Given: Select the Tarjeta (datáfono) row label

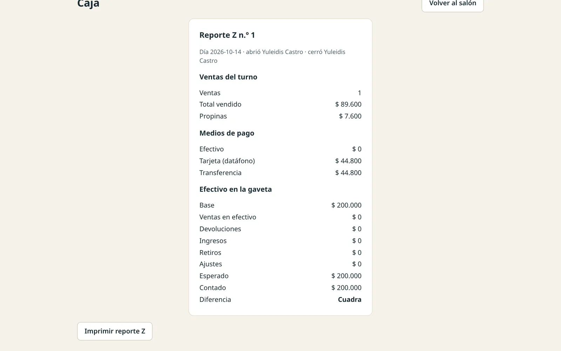Looking at the screenshot, I should click(x=227, y=161).
